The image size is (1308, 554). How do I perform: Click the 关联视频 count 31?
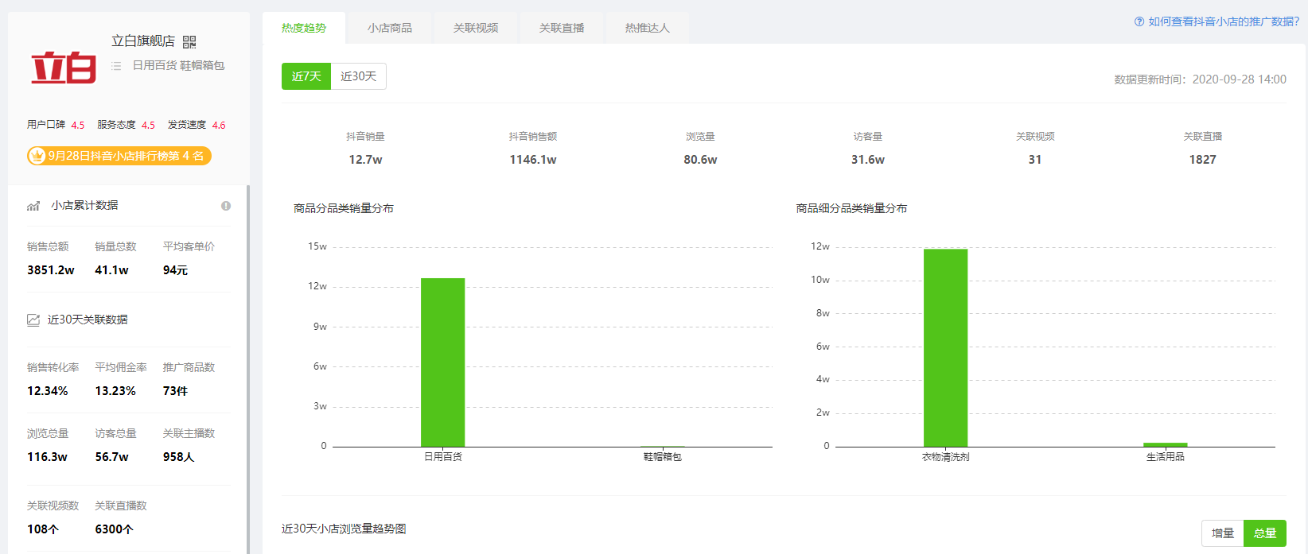coord(1035,160)
